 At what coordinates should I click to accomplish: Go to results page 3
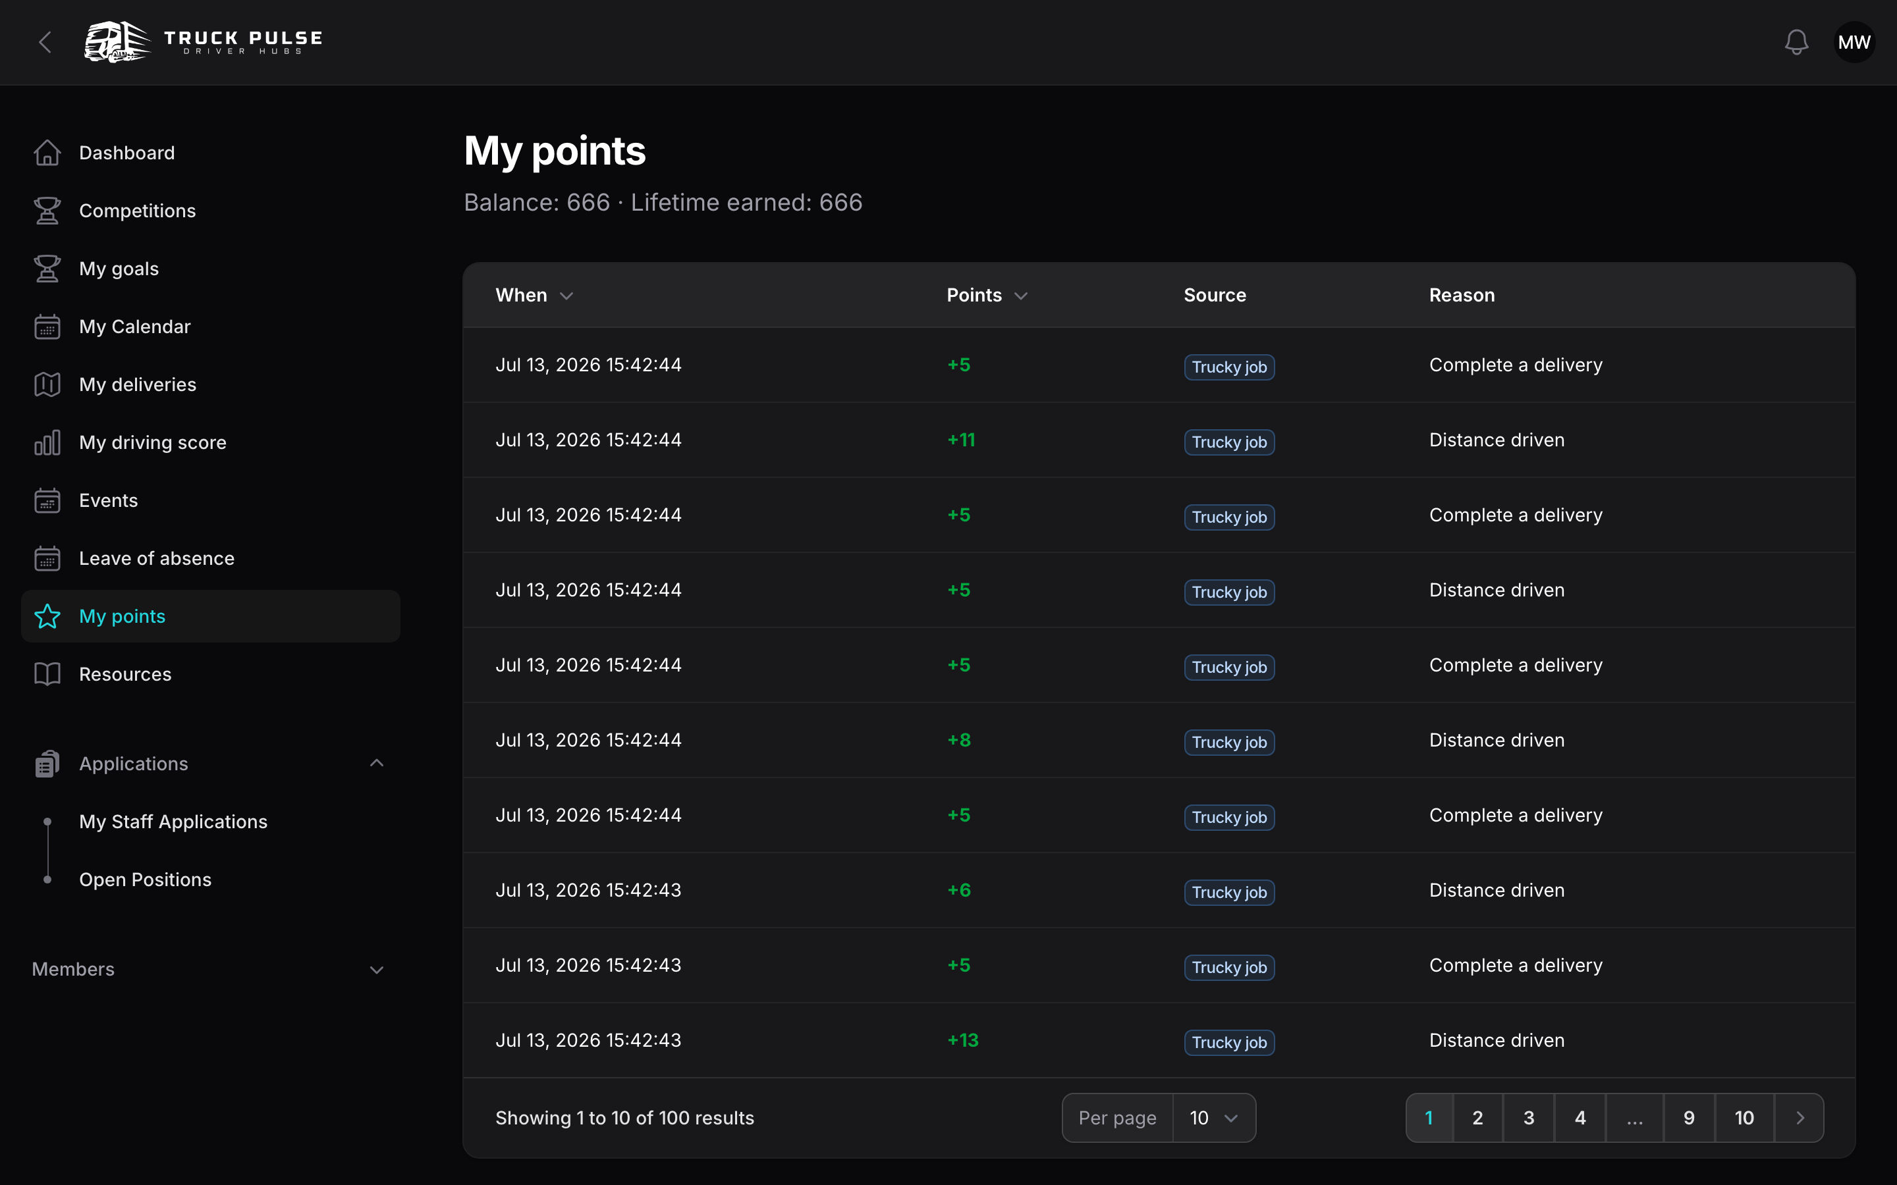[1529, 1118]
